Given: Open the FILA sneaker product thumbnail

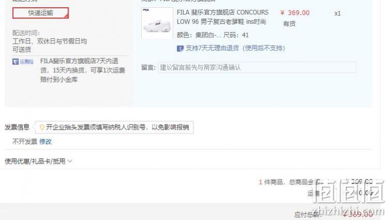Looking at the screenshot, I should point(157,23).
